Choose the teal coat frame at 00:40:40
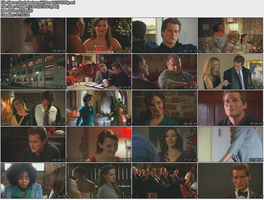Image resolution: width=264 pixels, height=200 pixels. [x=99, y=108]
